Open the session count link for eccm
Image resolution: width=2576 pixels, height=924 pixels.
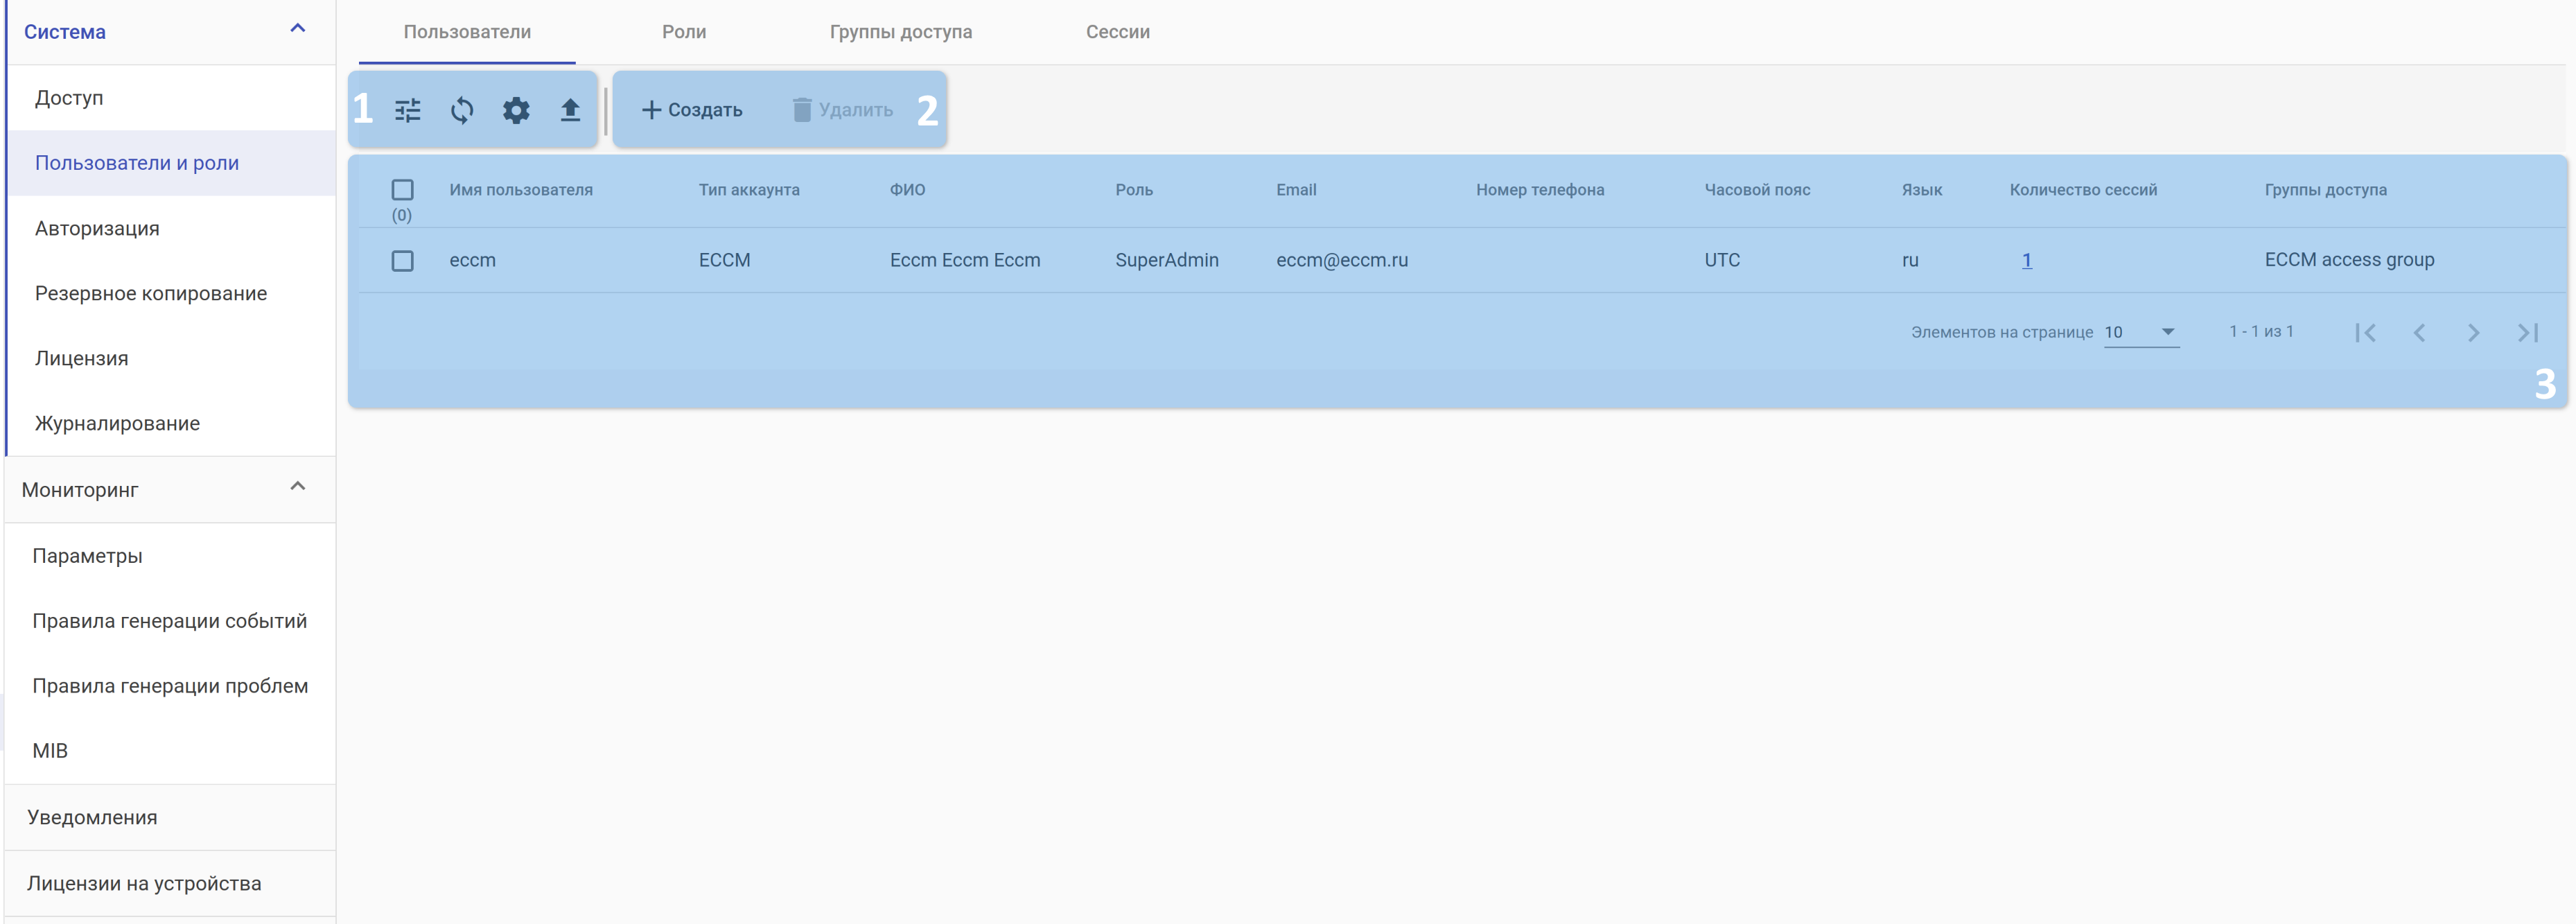2026,260
